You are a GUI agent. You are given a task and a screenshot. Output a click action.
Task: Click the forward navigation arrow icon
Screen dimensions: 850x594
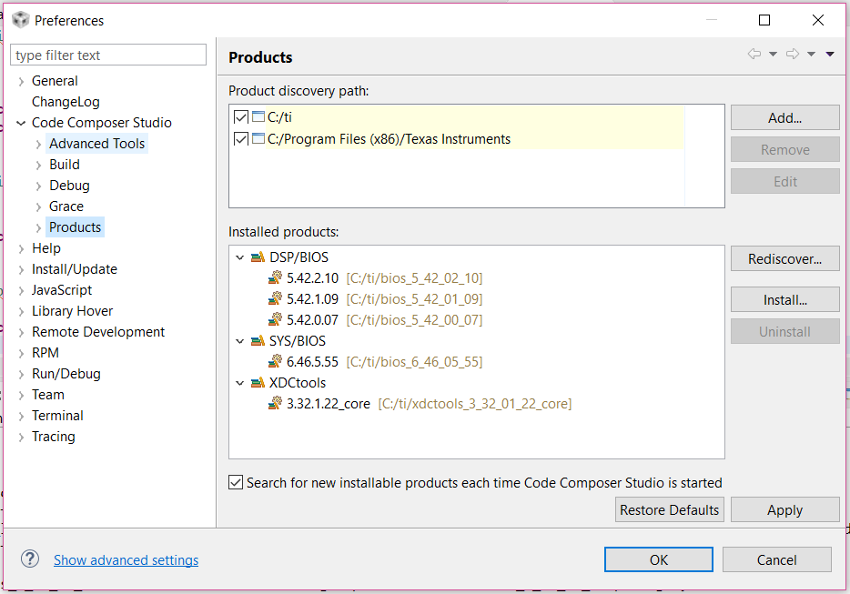pos(793,55)
